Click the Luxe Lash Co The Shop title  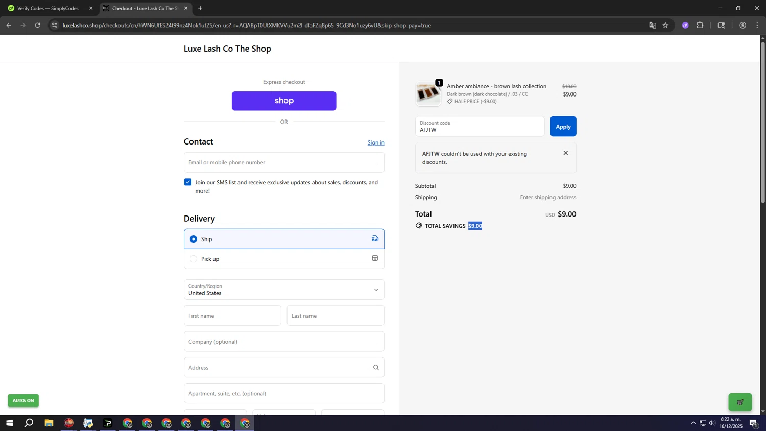tap(227, 49)
